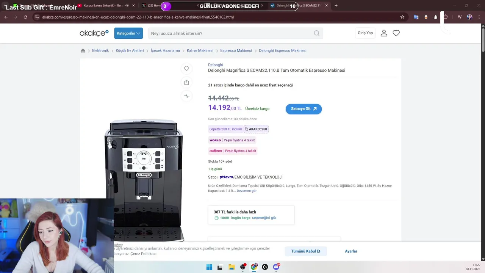Click the address bar URL
485x273 pixels.
click(138, 17)
